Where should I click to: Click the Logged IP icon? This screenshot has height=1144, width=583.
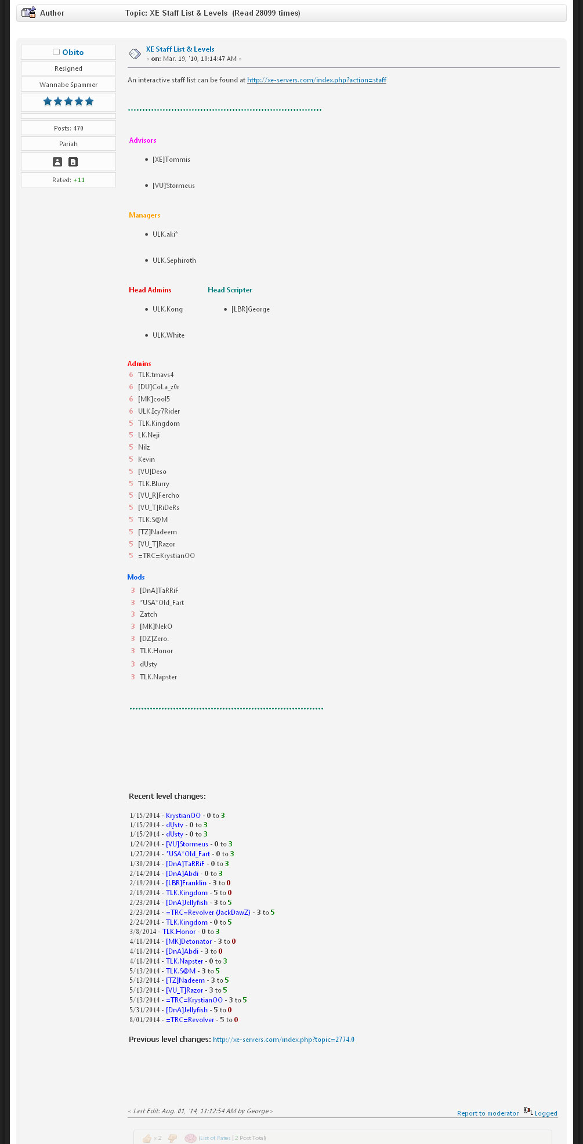[x=528, y=1110]
